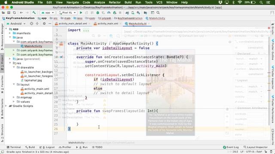Collapse the app module node
The width and height of the screenshot is (275, 154).
click(6, 29)
